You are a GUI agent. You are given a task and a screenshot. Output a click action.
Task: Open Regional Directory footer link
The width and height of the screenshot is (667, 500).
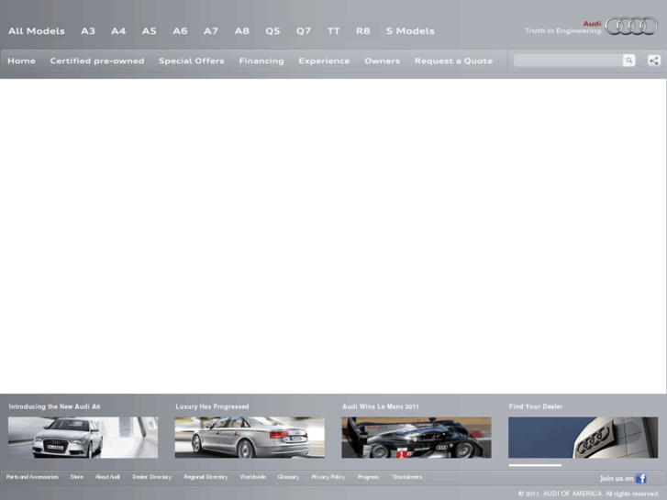(x=206, y=477)
